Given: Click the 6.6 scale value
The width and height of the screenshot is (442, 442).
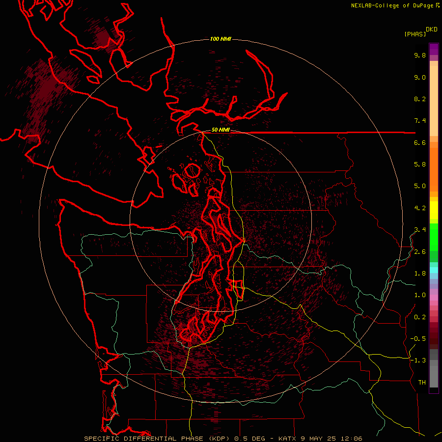Looking at the screenshot, I should tap(420, 142).
